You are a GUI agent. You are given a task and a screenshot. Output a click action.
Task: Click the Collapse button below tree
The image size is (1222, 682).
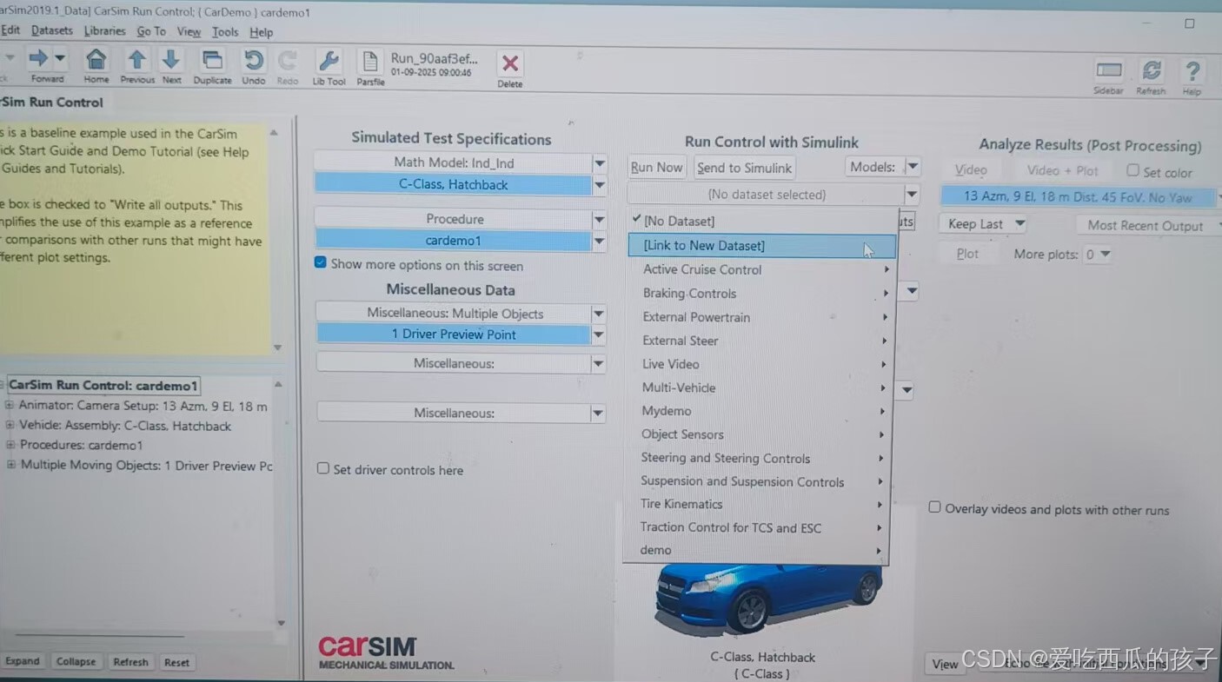[x=76, y=661]
